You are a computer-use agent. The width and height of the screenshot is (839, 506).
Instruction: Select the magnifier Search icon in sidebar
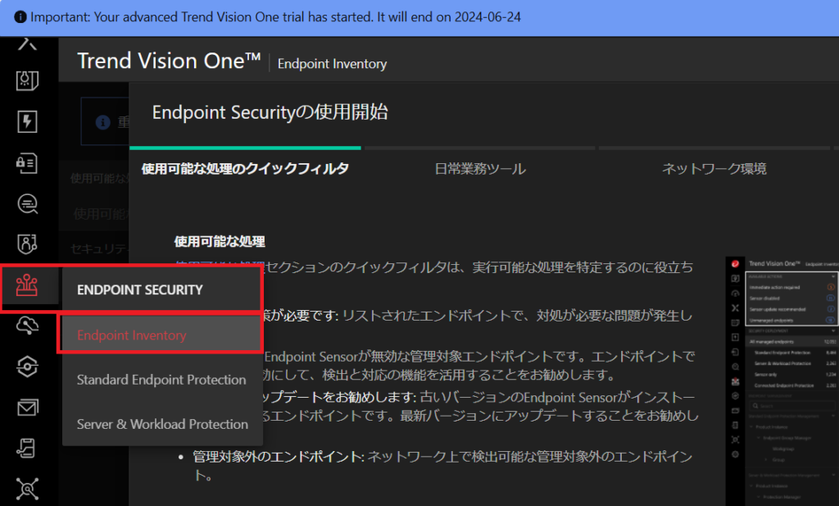28,203
